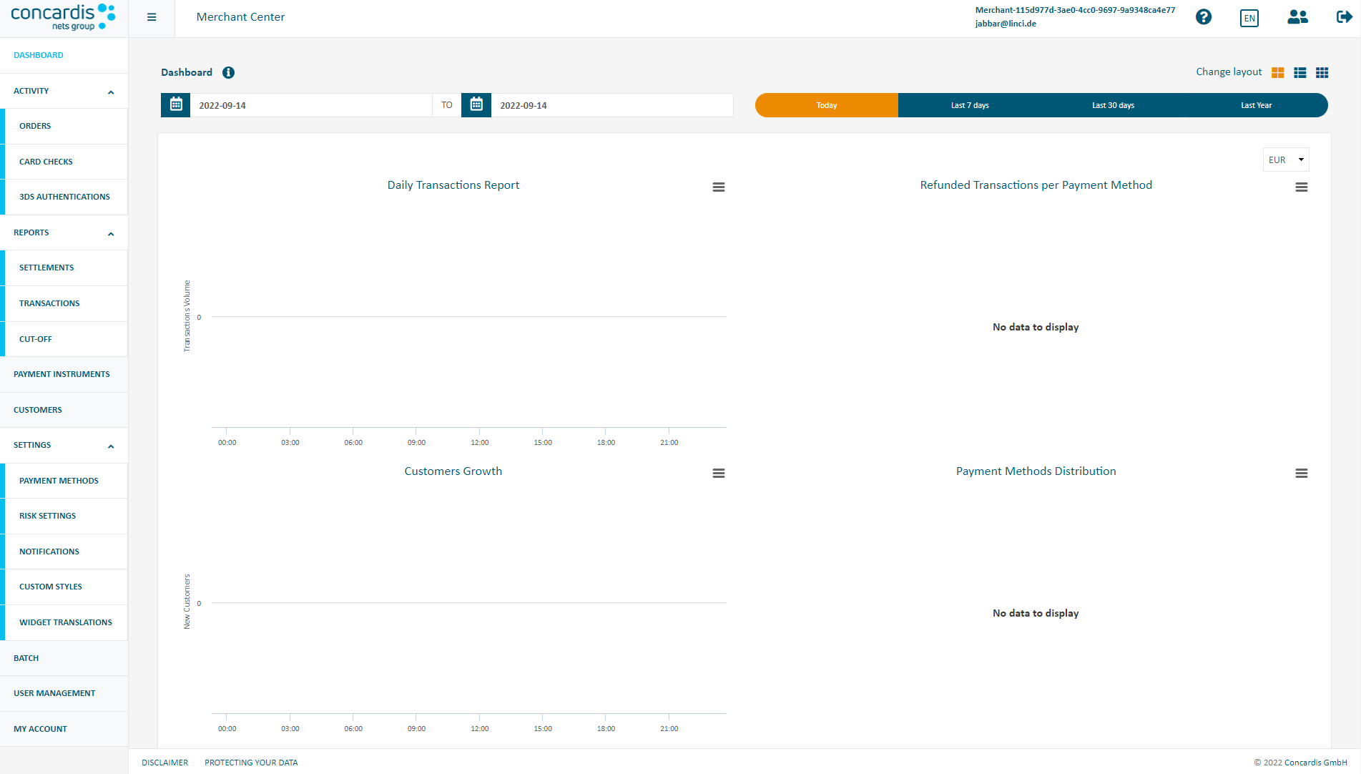The image size is (1361, 774).
Task: Go to Transactions report
Action: (x=64, y=303)
